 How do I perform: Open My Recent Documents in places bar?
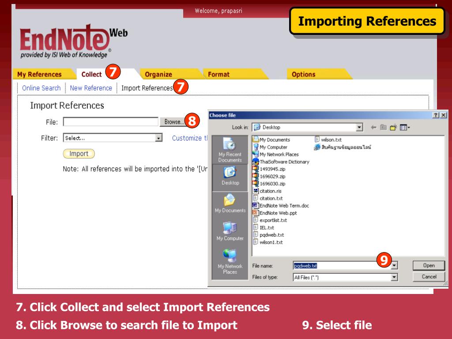[x=230, y=150]
